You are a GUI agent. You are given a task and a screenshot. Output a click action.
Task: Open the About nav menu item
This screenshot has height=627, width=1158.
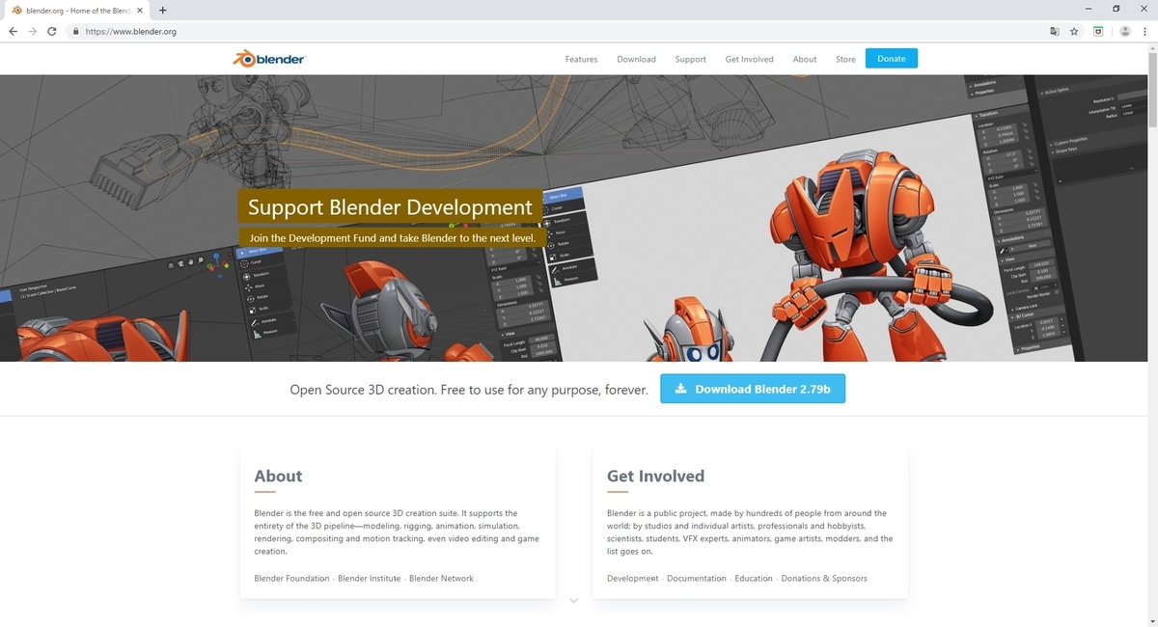(805, 59)
